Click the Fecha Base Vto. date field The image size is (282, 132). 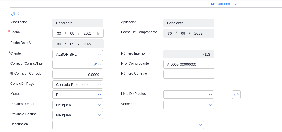(78, 44)
